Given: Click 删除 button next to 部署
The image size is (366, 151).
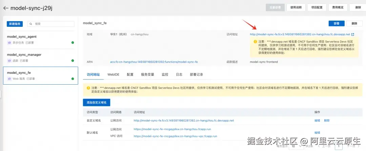Looking at the screenshot, I should [354, 24].
